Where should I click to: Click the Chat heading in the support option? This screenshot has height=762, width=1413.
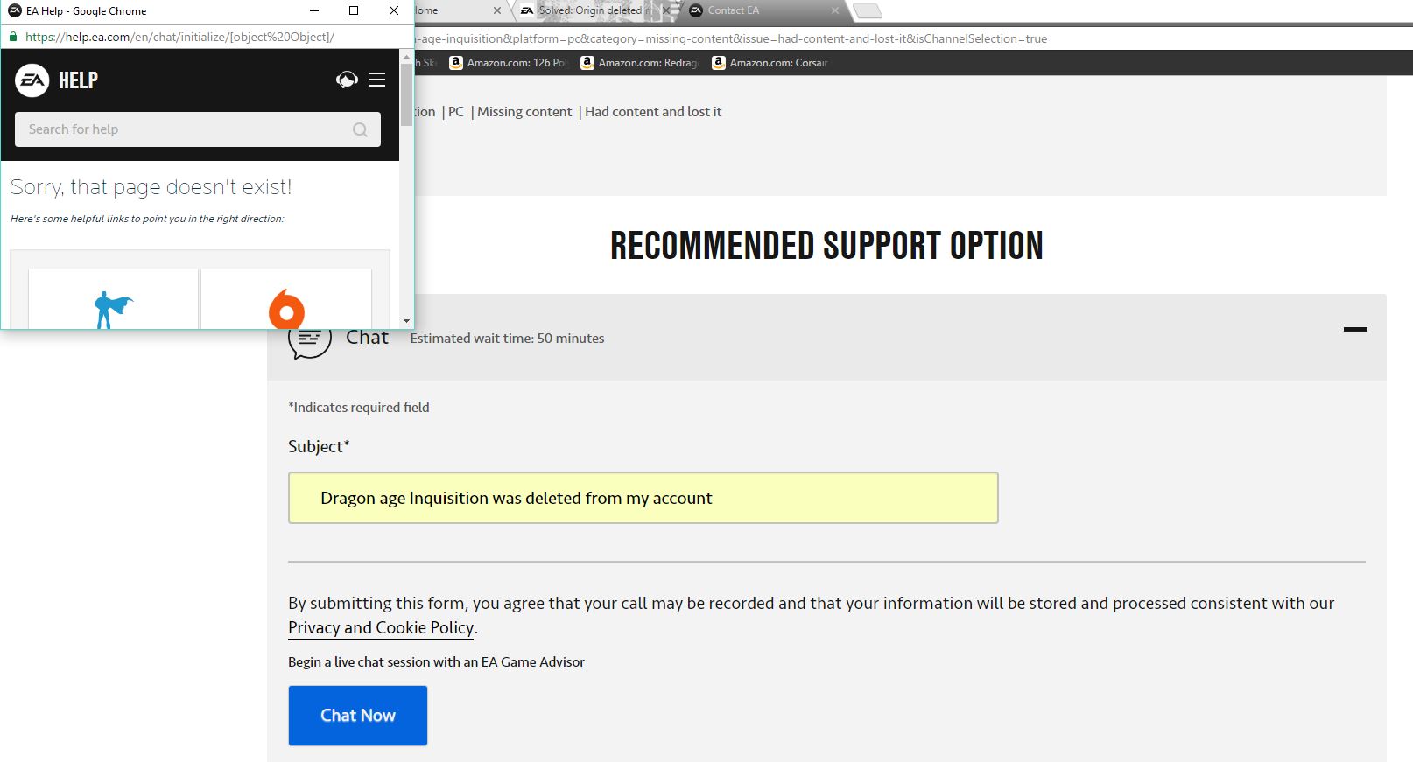367,338
